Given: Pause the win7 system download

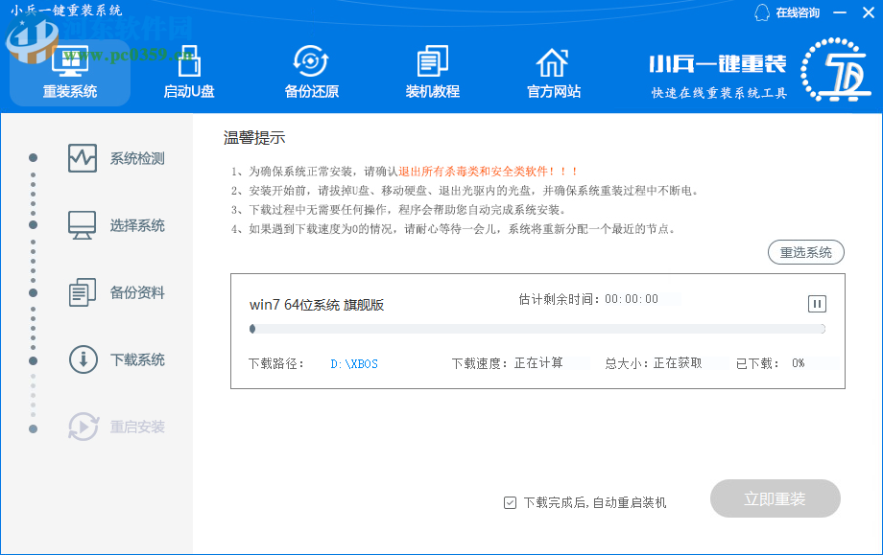Looking at the screenshot, I should [x=816, y=304].
